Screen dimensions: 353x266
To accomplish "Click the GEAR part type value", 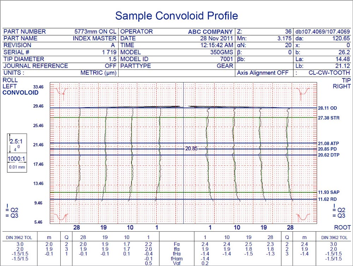I will [x=225, y=66].
